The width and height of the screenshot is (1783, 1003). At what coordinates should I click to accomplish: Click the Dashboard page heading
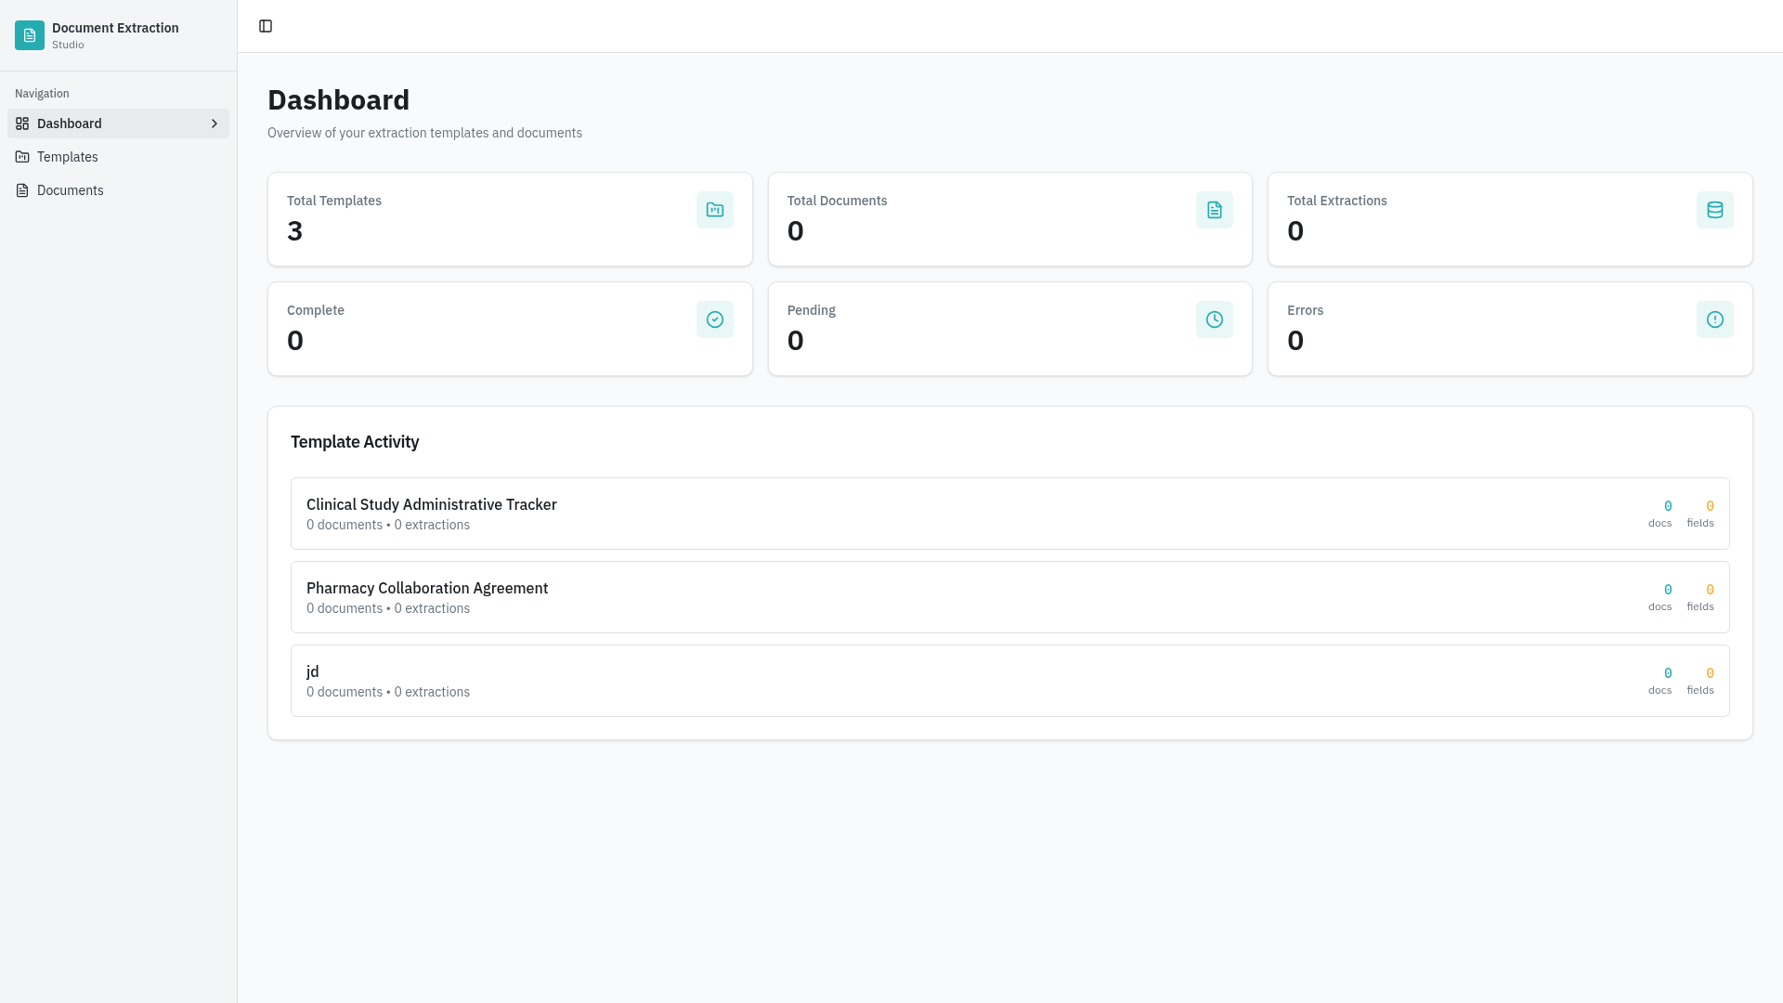click(338, 100)
